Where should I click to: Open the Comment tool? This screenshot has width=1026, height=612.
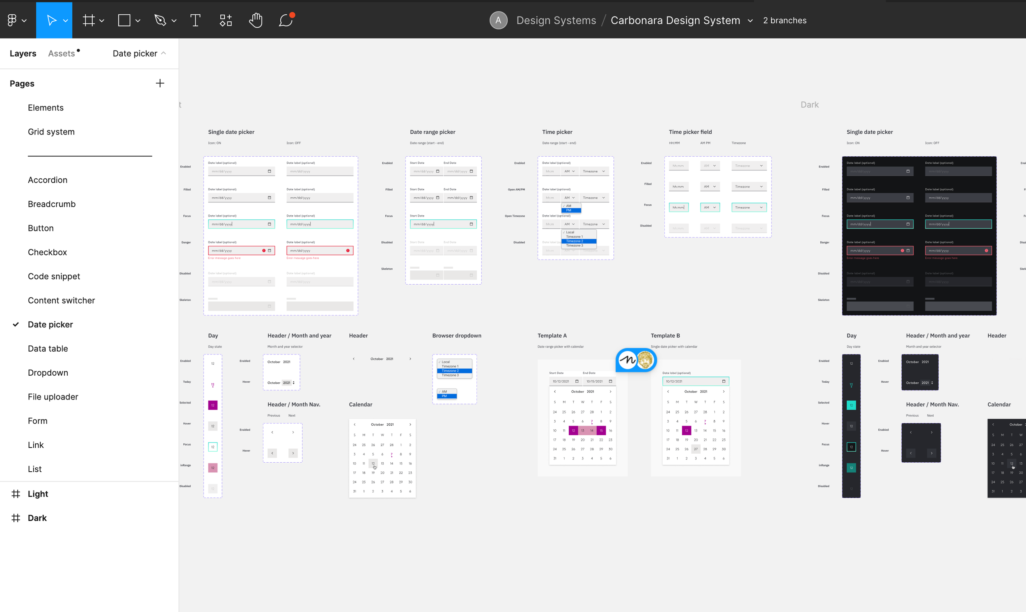coord(286,20)
